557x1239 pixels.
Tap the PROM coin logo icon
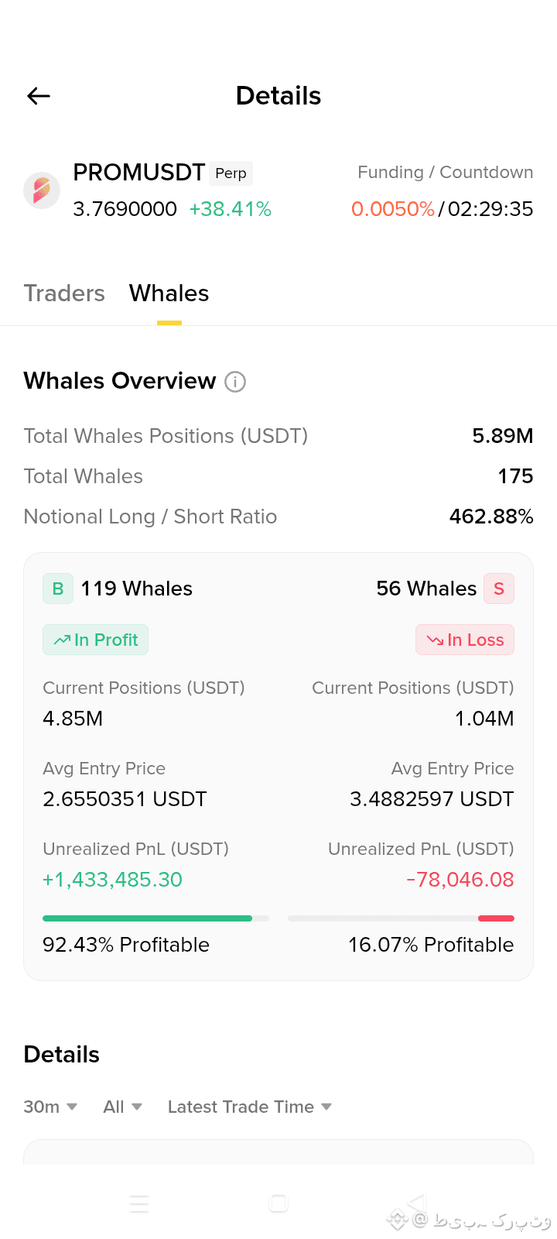pyautogui.click(x=42, y=190)
